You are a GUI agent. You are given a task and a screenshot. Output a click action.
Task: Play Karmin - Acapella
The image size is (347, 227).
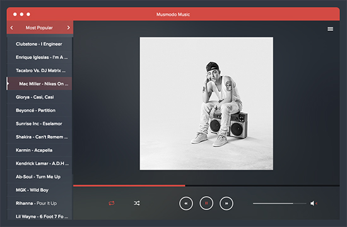[39, 150]
